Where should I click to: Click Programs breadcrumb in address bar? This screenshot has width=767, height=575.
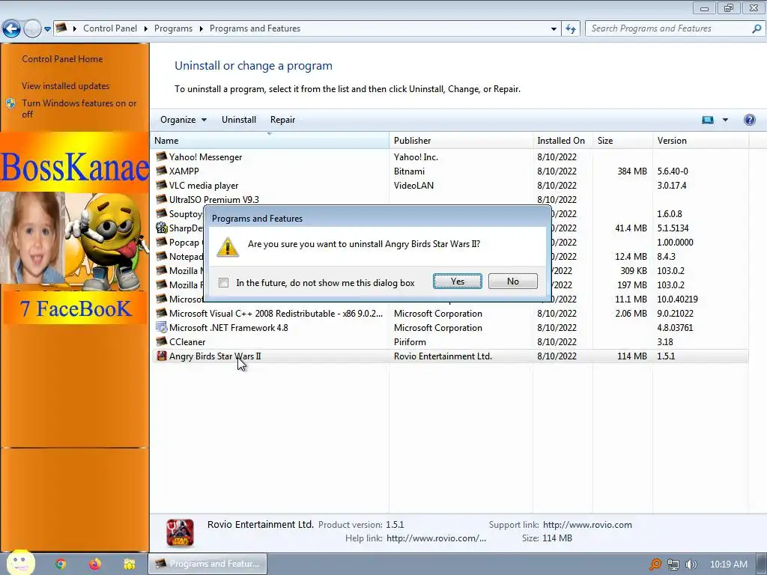[x=173, y=28]
